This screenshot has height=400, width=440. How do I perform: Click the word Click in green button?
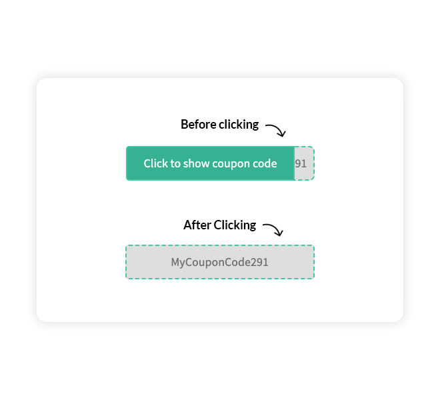155,163
